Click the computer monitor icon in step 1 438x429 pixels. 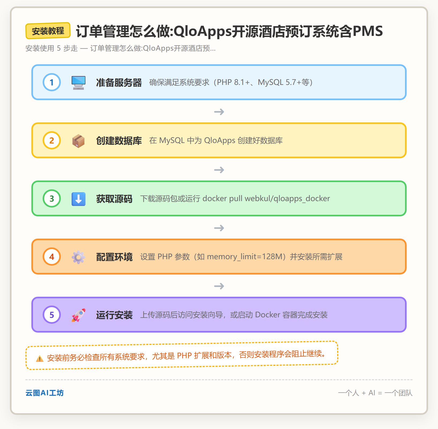(x=79, y=83)
